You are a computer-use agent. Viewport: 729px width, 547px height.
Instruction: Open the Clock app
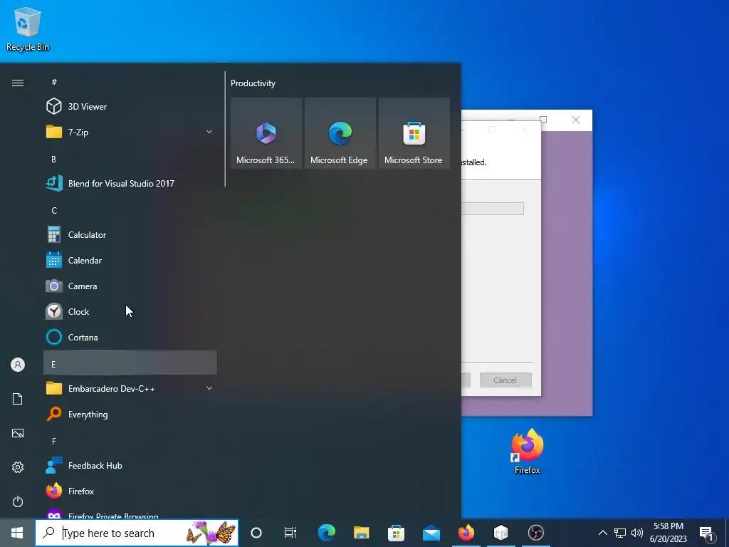click(x=130, y=311)
